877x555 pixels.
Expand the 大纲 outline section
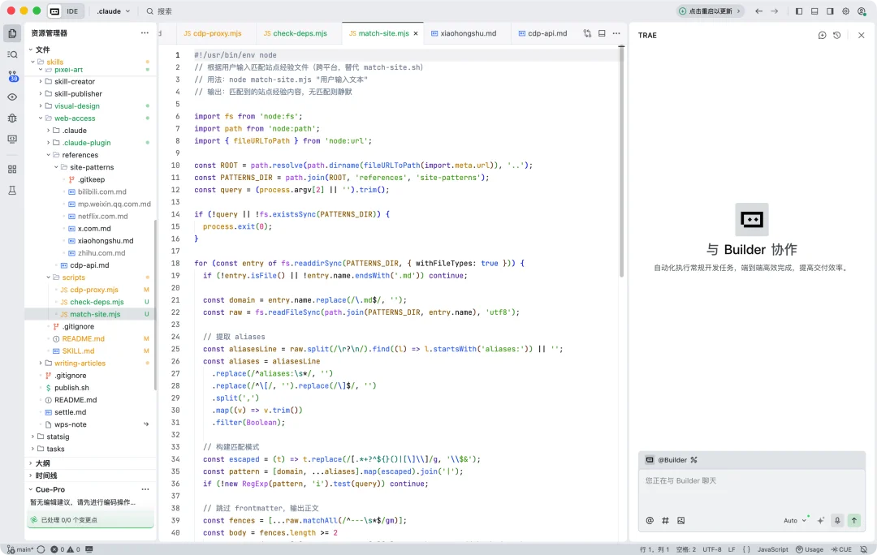pyautogui.click(x=41, y=463)
